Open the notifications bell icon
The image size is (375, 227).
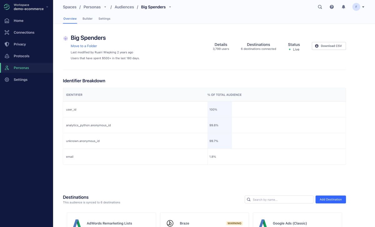tap(343, 7)
